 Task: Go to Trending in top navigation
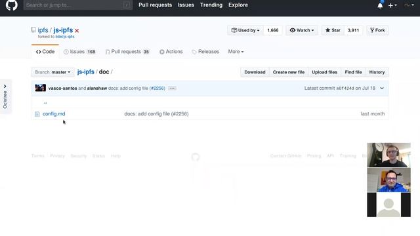(x=211, y=5)
